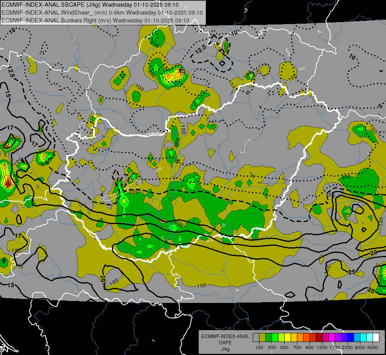
Task: Click the legend value 3000
Action: pos(360,348)
